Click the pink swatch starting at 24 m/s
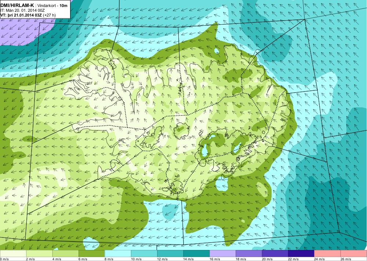367x261 pixels. pos(328,254)
